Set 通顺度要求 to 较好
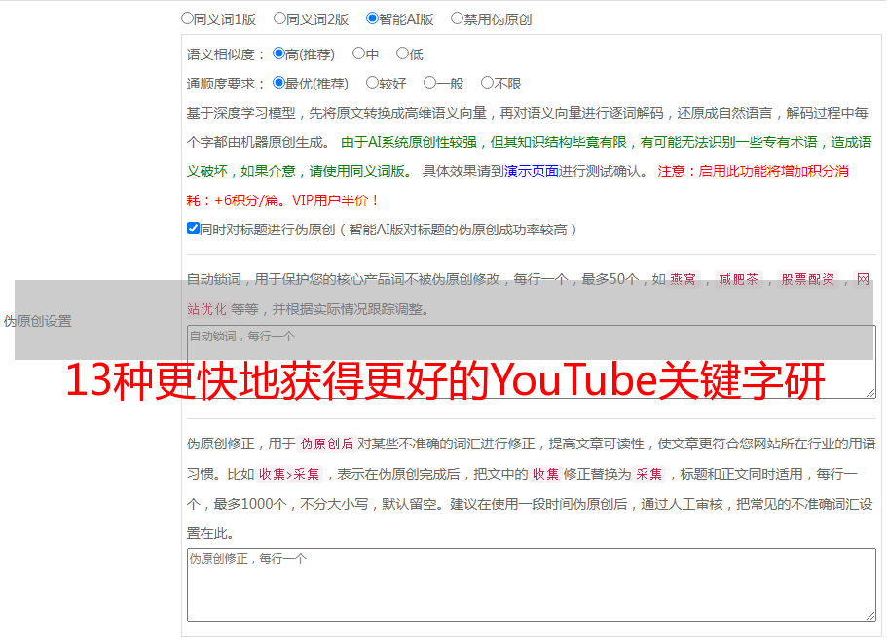Screen dimensions: 887x640 372,84
